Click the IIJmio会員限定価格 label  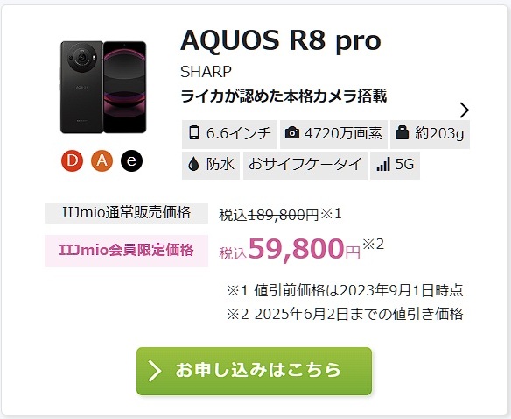point(127,251)
